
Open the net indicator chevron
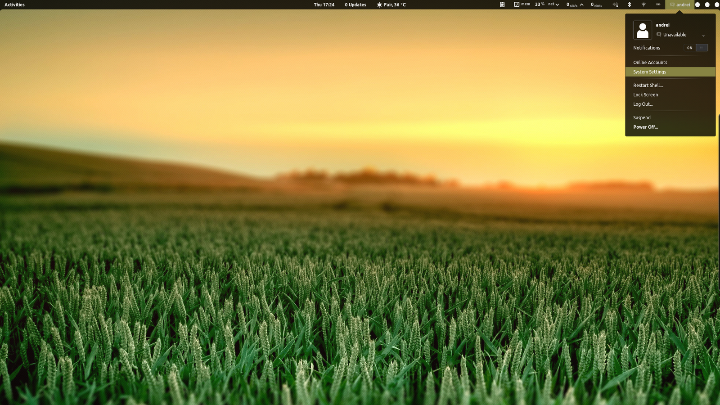click(x=557, y=5)
